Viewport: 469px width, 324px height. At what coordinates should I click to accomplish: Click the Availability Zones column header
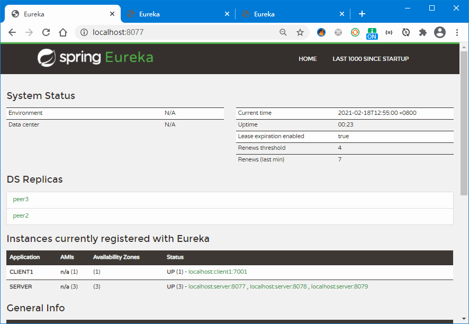click(x=116, y=257)
